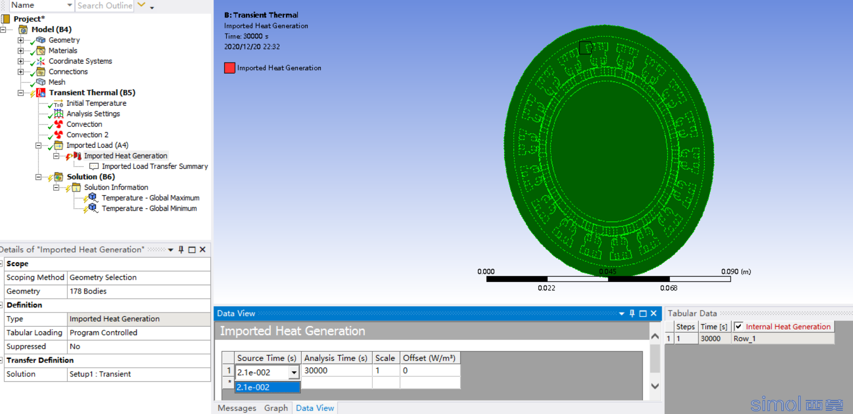
Task: Toggle the Internal Heat Generation checkbox
Action: pos(739,326)
